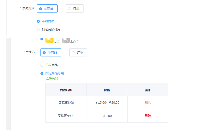Delete the 叉烧面9999 product row
The width and height of the screenshot is (208, 130).
coord(148,116)
